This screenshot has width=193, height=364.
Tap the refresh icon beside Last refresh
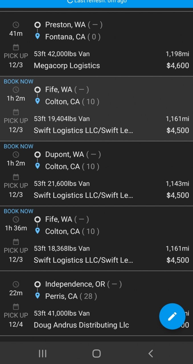(x=70, y=1)
